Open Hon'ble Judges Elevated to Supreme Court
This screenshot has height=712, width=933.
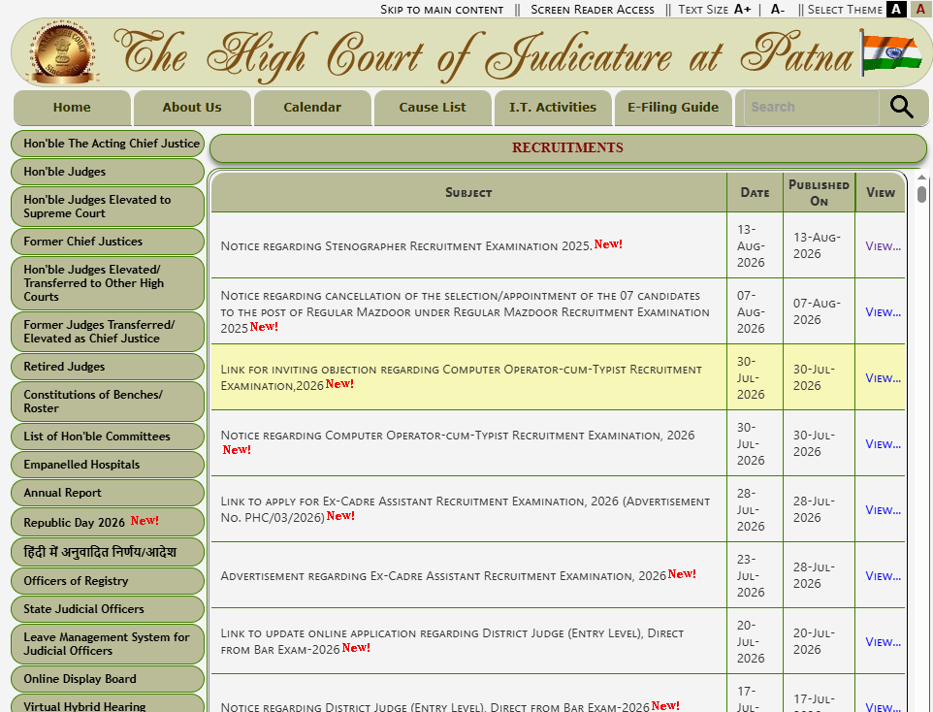[x=108, y=207]
